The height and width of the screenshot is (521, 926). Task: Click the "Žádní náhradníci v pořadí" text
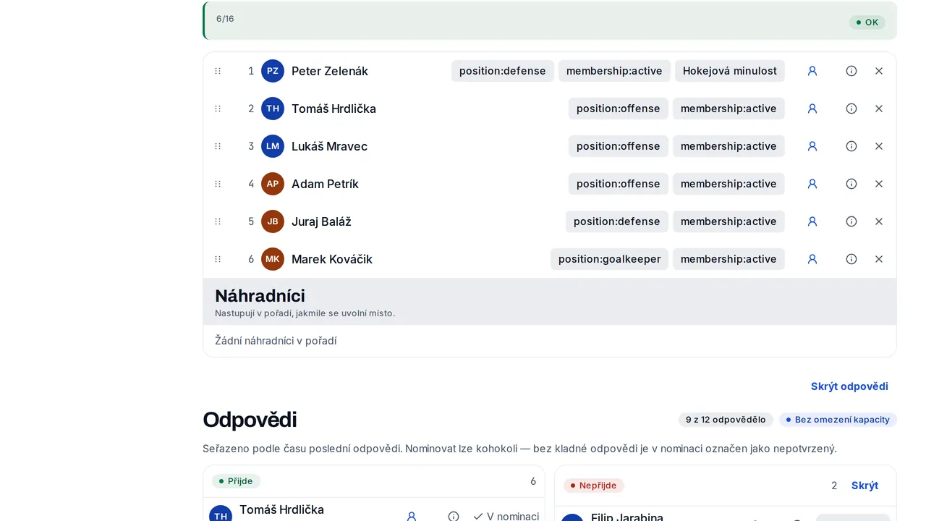tap(276, 341)
